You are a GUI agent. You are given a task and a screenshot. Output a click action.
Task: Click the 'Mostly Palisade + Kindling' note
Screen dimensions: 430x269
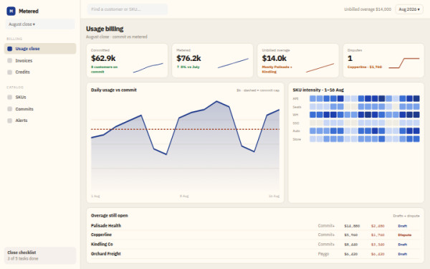(277, 69)
